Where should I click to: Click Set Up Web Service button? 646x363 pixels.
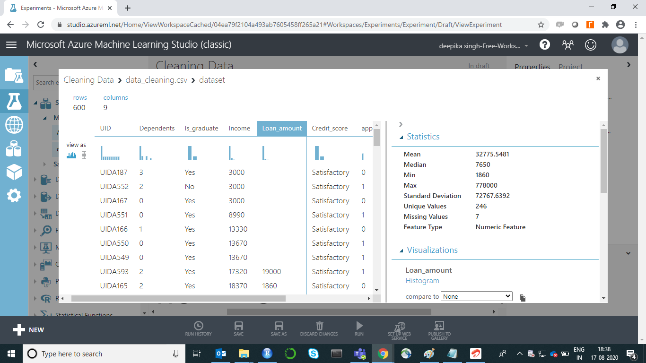click(x=399, y=331)
